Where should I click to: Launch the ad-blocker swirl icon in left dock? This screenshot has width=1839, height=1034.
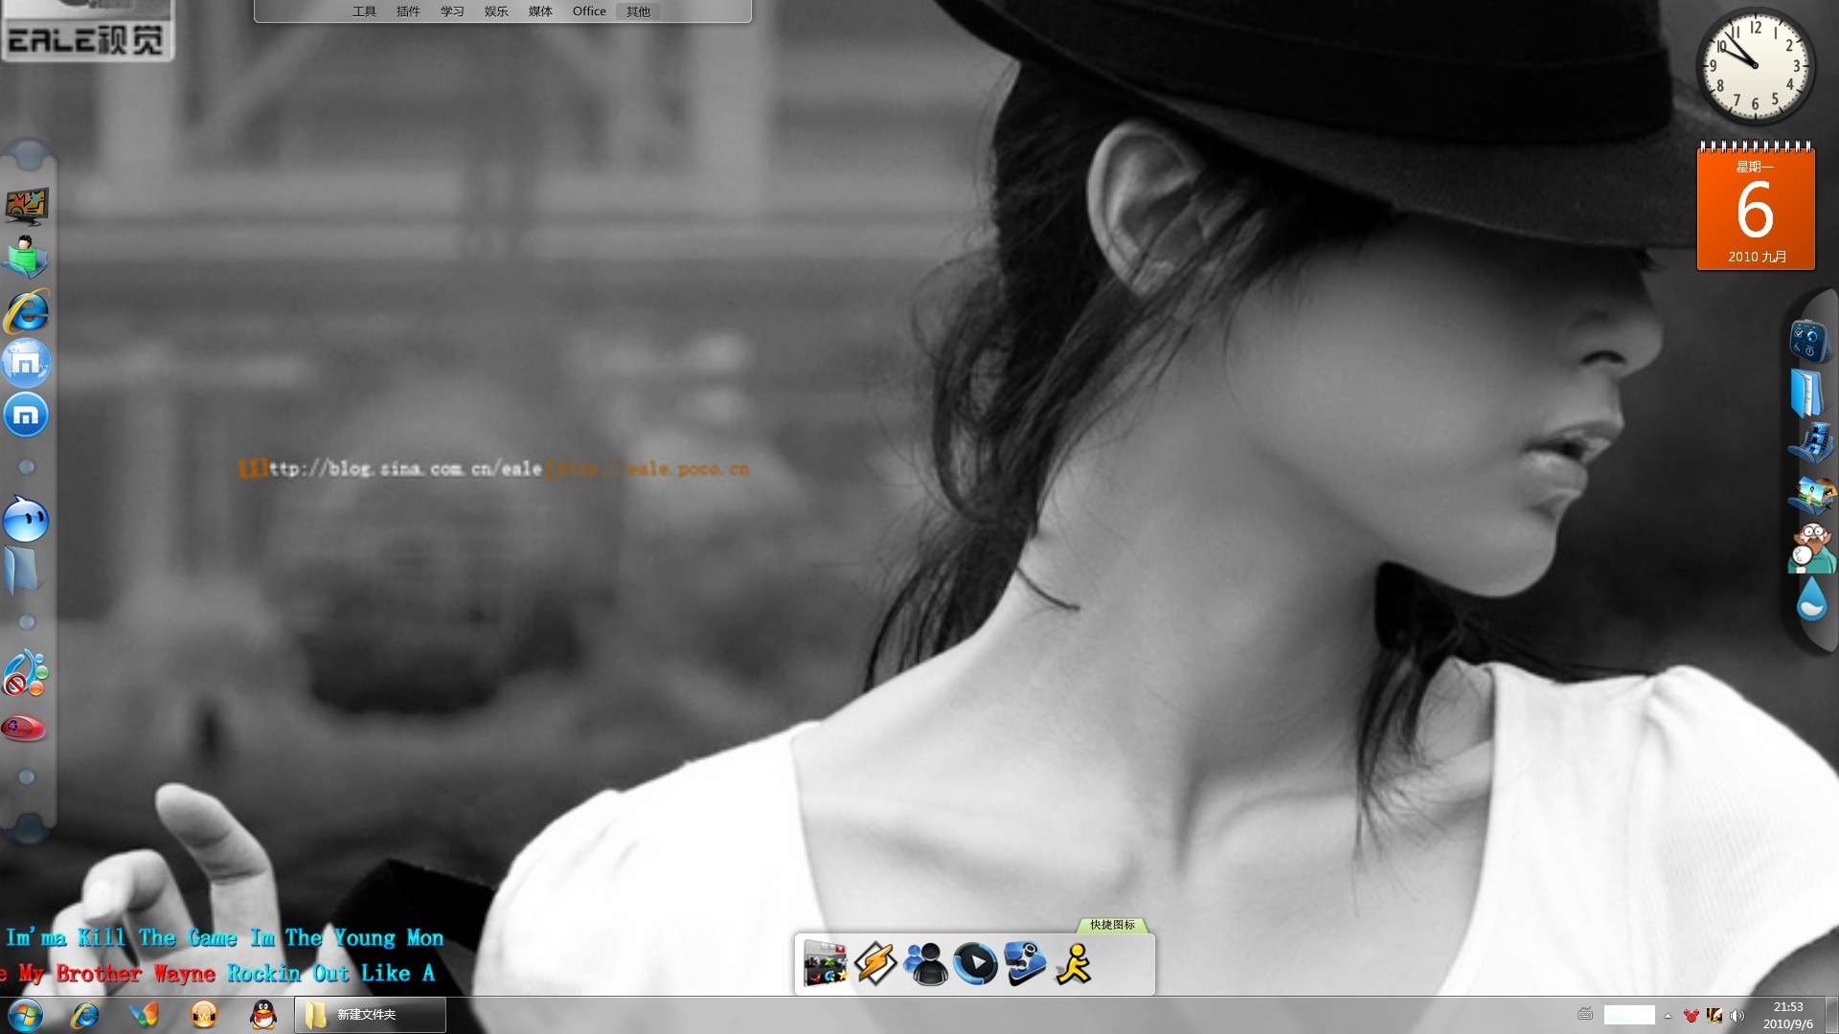coord(26,673)
